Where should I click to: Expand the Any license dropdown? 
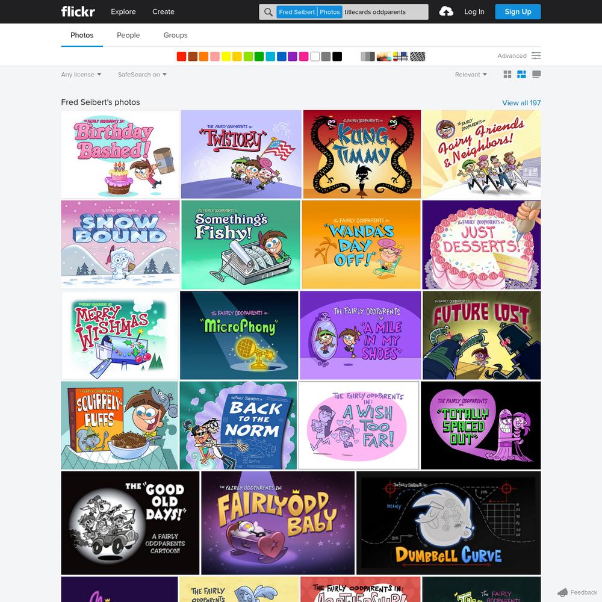point(81,75)
